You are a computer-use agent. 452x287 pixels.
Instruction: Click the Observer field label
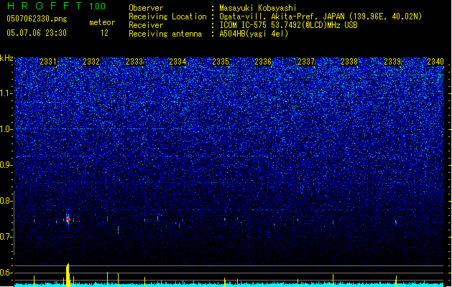point(146,8)
